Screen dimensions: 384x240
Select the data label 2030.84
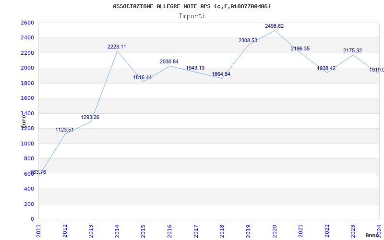(169, 62)
